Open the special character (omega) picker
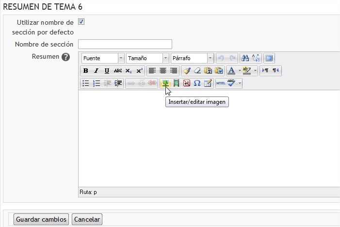Screen dimensions: 340x227 click(x=197, y=83)
